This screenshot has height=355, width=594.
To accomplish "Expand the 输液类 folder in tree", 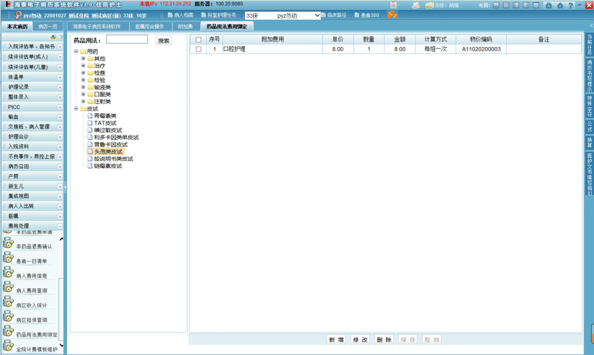I will click(83, 87).
